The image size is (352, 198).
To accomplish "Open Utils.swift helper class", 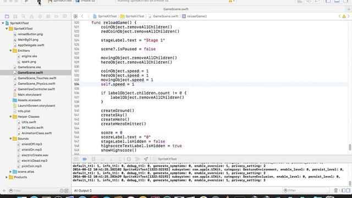I will click(29, 122).
